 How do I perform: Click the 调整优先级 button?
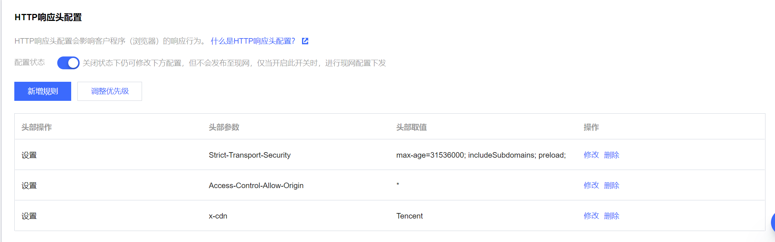[x=110, y=91]
